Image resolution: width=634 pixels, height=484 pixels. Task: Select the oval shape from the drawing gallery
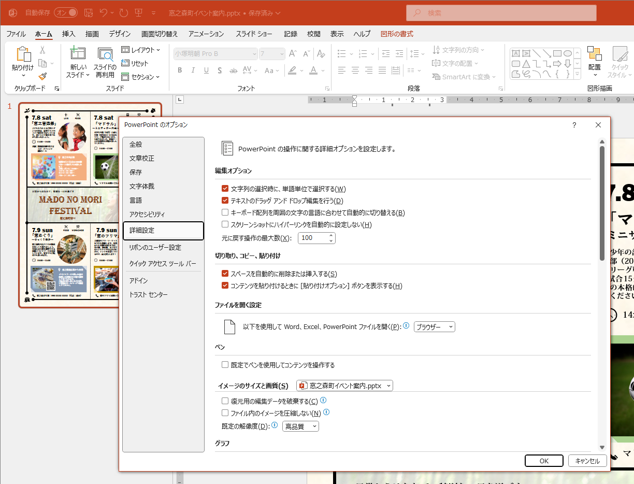point(568,53)
